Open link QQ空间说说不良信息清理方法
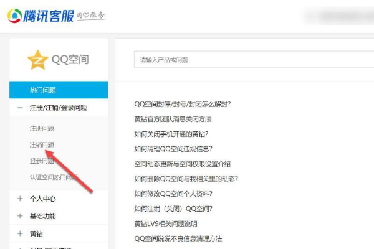The width and height of the screenshot is (374, 249). 178,238
